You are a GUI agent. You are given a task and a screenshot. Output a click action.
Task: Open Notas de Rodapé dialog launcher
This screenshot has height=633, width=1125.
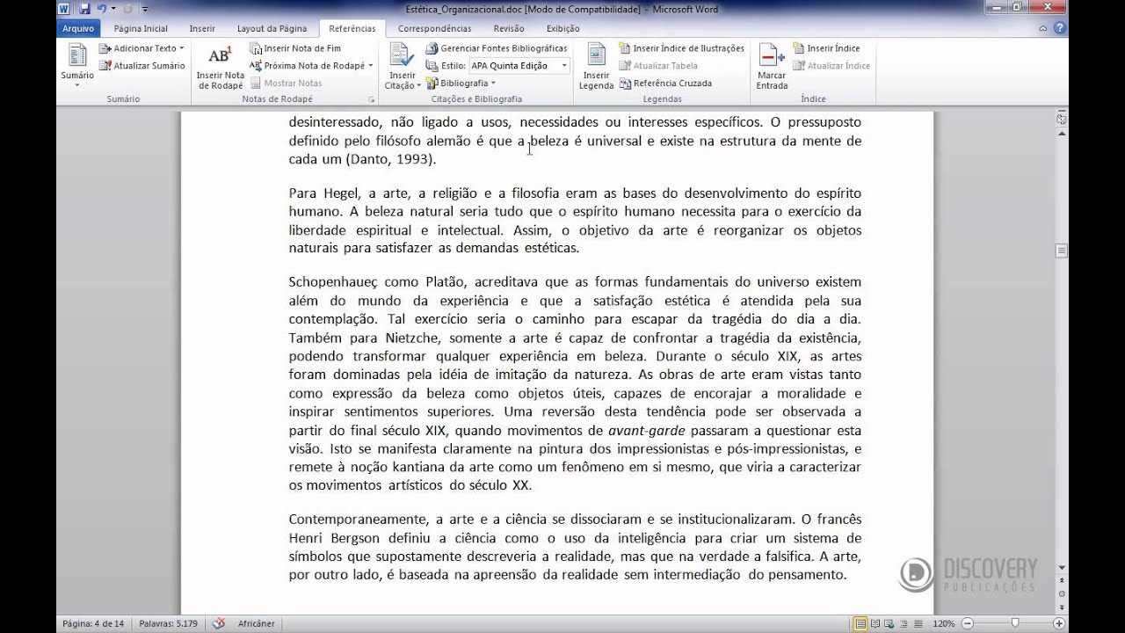(x=371, y=99)
